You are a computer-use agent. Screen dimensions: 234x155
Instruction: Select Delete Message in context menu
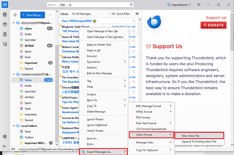tap(104, 112)
